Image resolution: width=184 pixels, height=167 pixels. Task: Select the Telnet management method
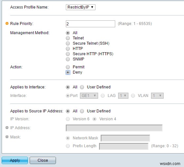tap(68, 38)
